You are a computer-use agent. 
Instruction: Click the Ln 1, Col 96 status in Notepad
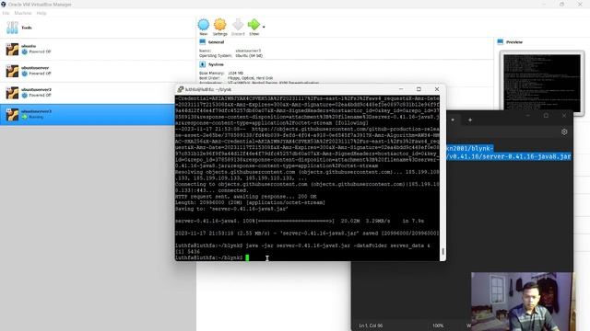tap(371, 325)
